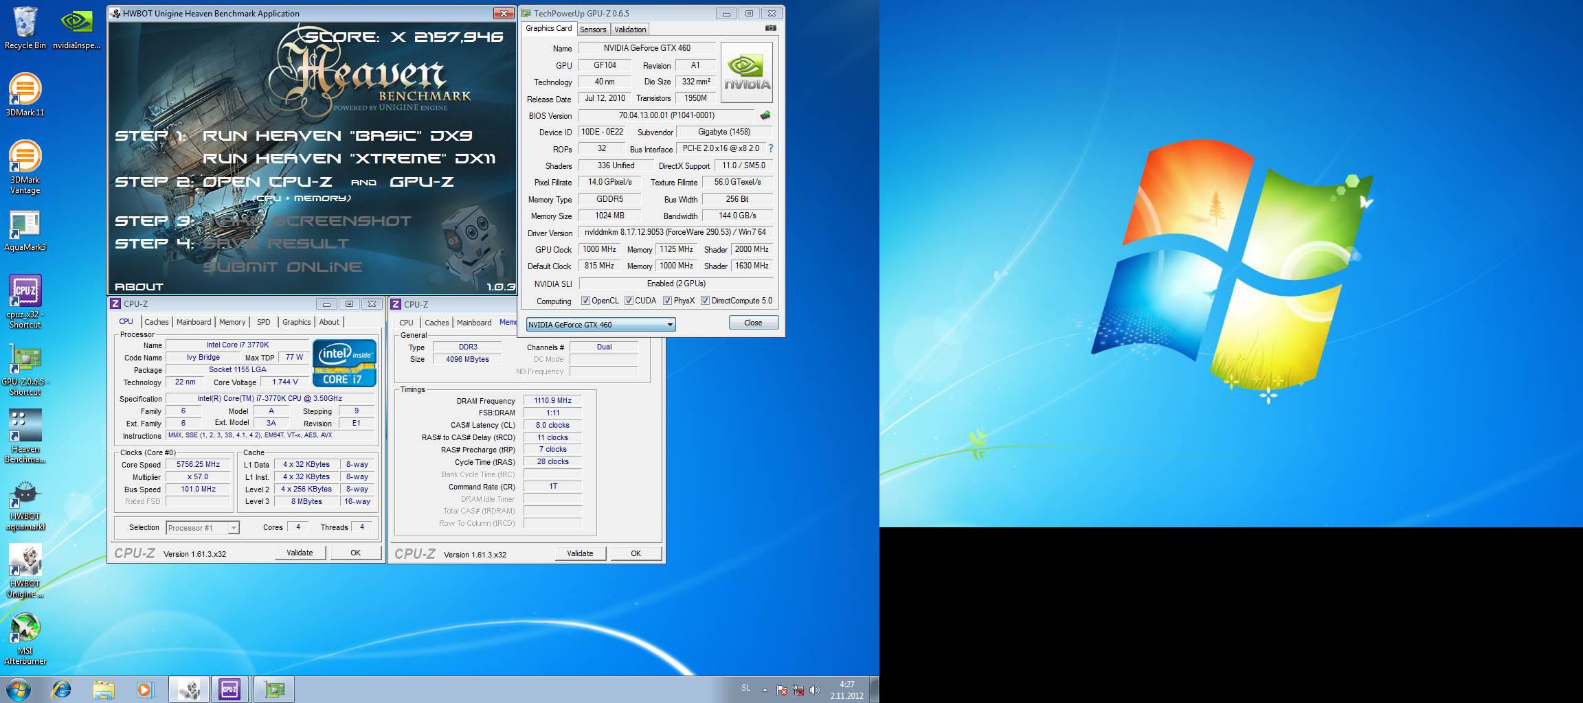
Task: Select the Heaven Benchmark desktop shortcut
Action: point(25,437)
